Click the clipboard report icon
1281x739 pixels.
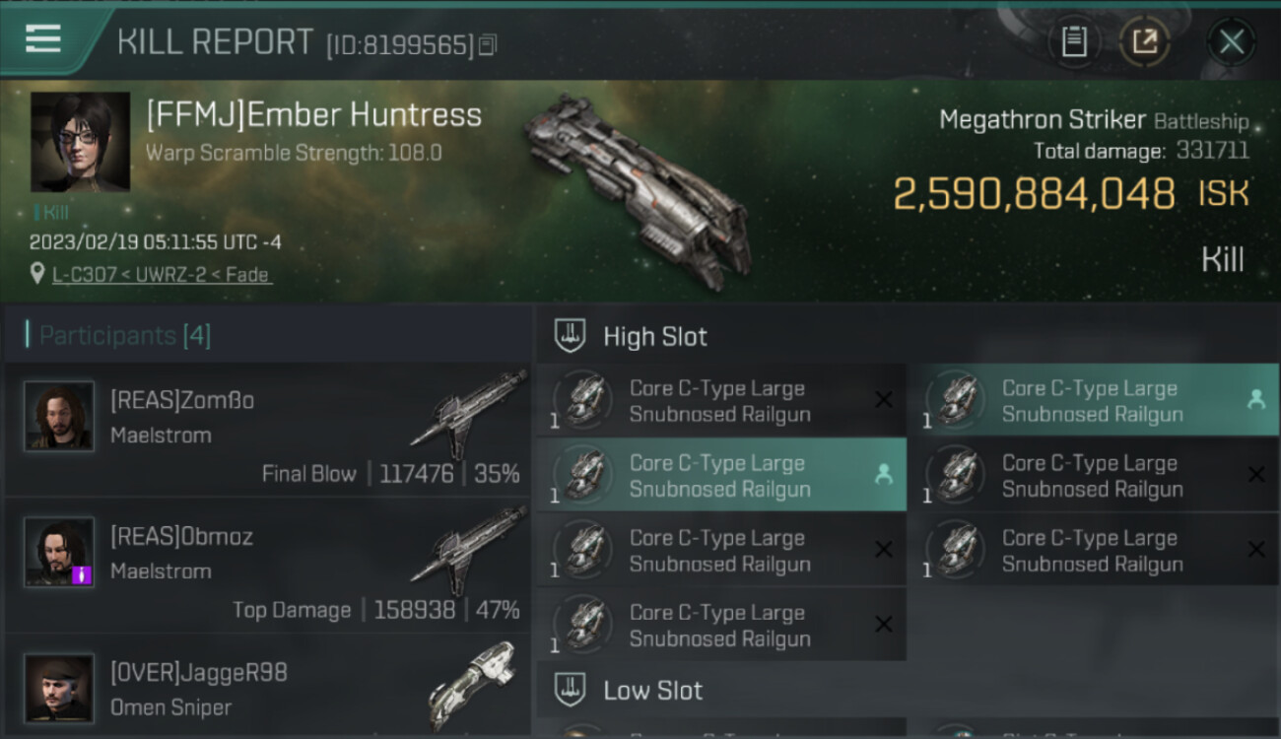tap(1073, 42)
